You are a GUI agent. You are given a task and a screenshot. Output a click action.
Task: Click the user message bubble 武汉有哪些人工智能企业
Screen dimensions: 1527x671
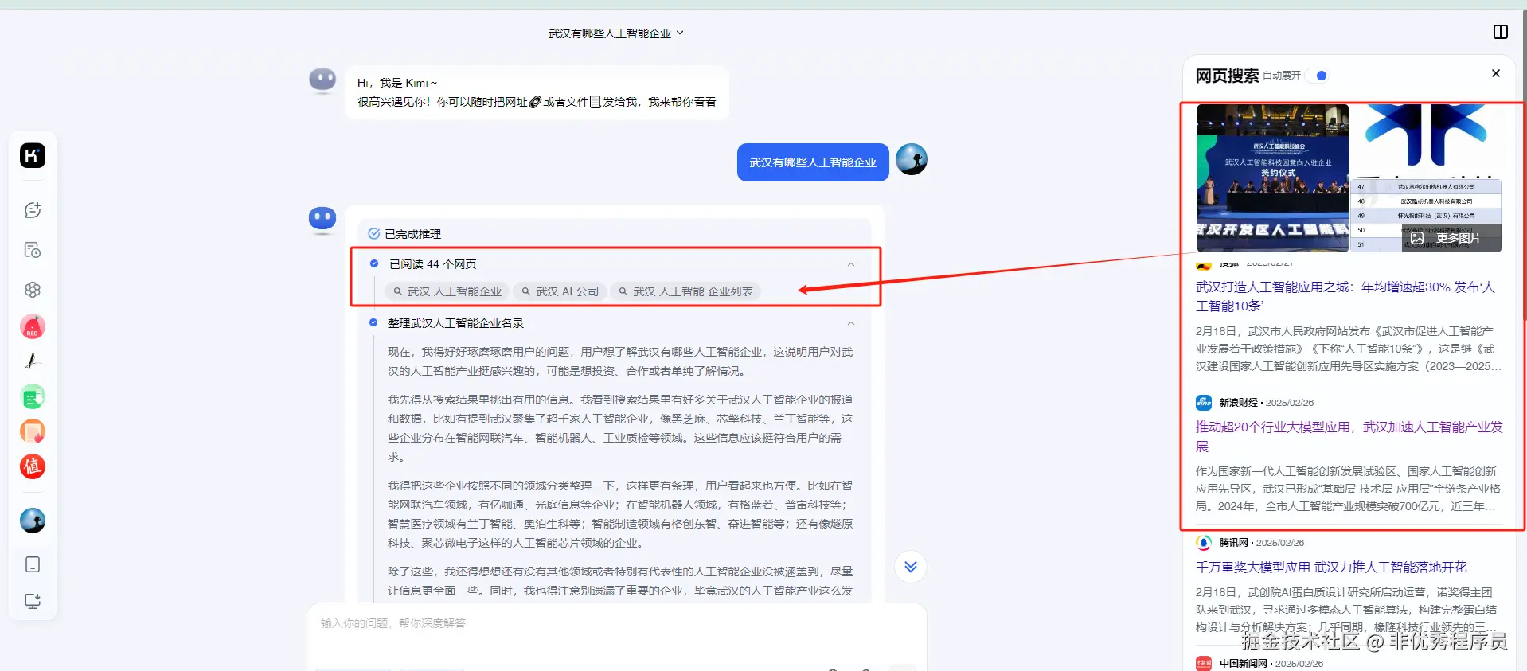813,162
